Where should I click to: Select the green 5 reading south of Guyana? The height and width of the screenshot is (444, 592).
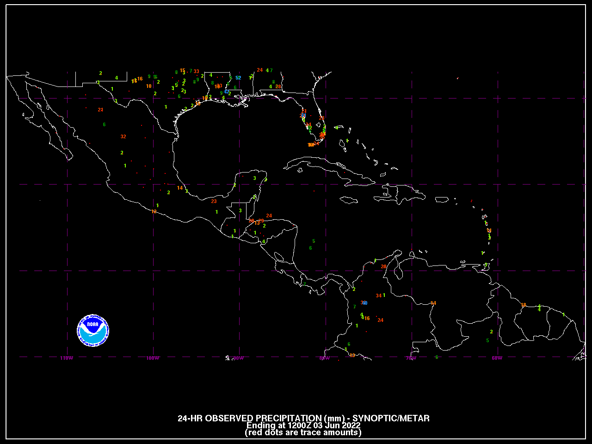(487, 340)
